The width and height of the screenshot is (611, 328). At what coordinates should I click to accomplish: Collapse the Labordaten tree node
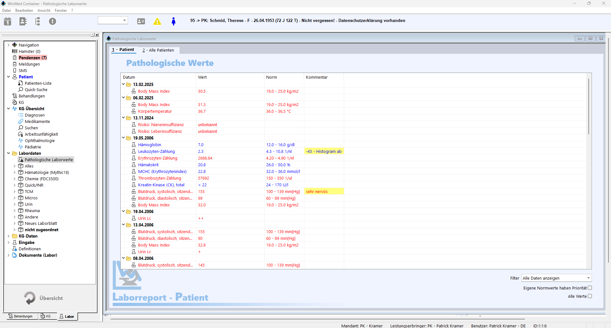[9, 153]
